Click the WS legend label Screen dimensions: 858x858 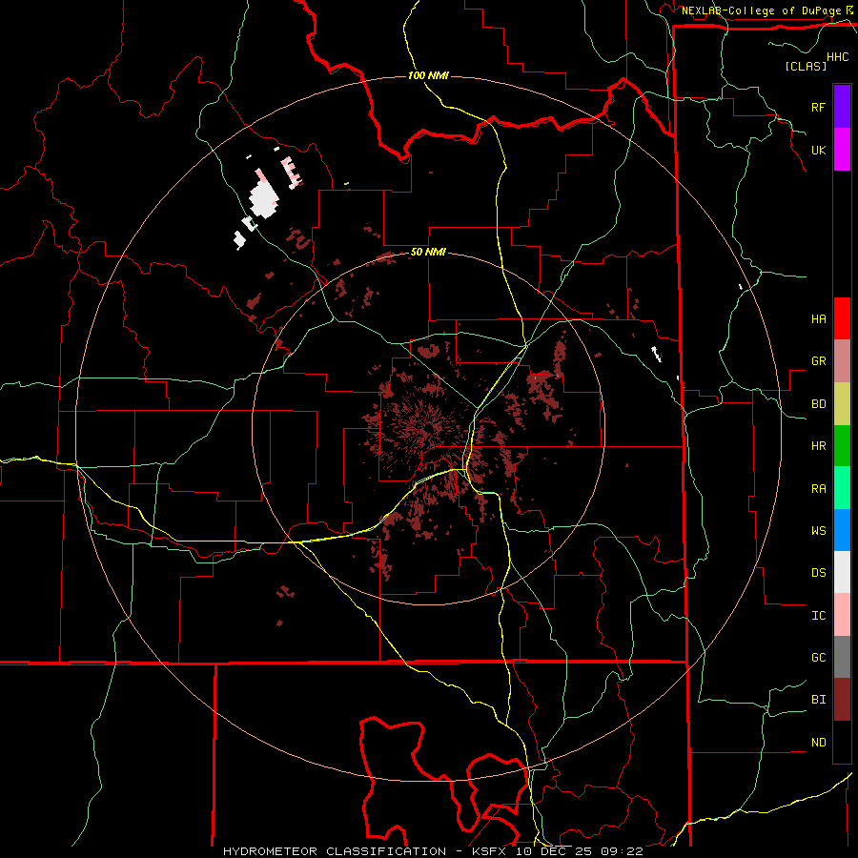818,531
